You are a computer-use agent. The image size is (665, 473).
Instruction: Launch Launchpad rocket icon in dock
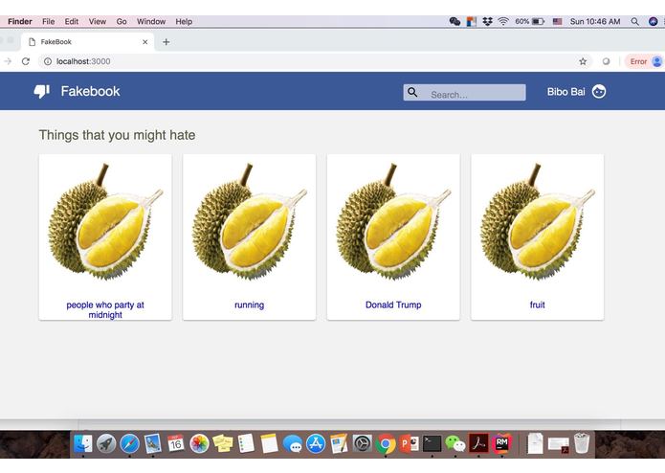click(x=106, y=443)
